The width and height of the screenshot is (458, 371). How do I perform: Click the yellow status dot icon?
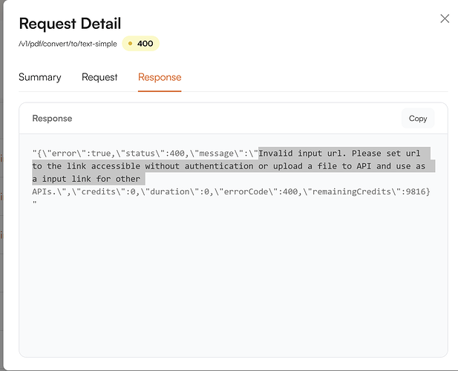point(131,44)
